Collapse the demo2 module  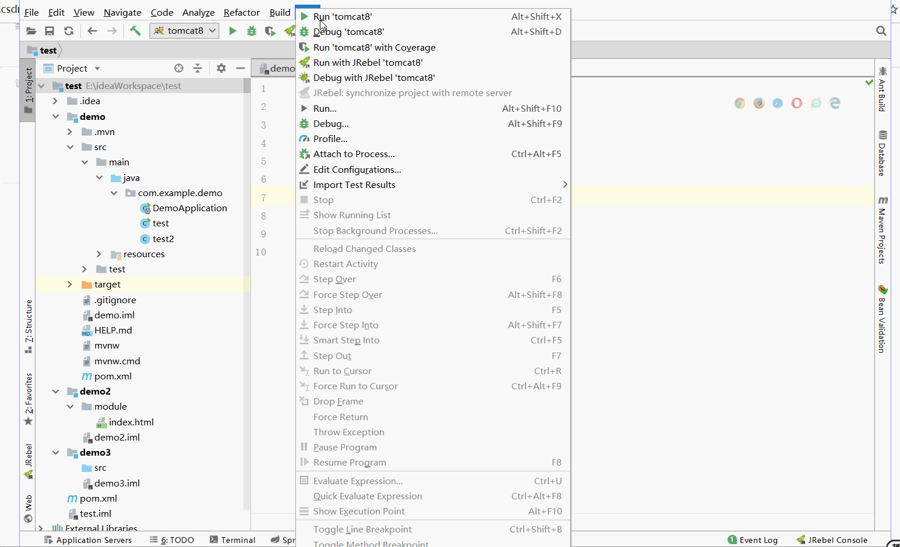(x=55, y=392)
